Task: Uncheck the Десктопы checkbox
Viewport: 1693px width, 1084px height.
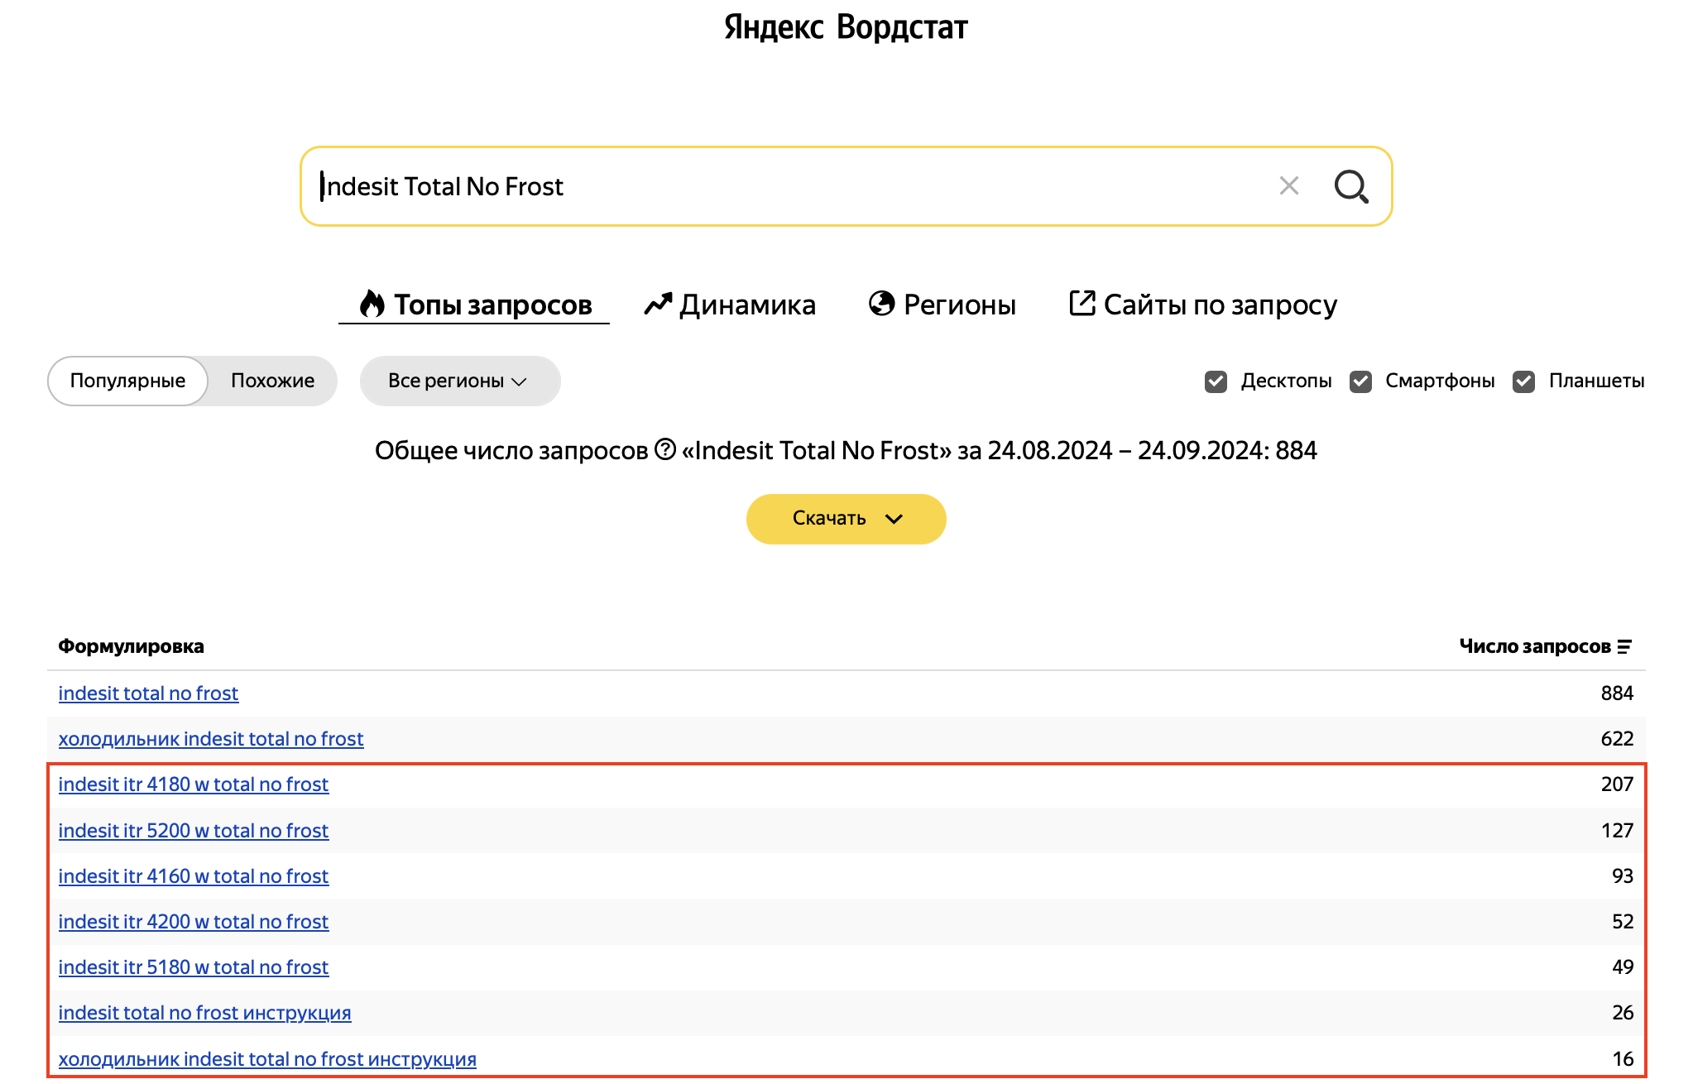Action: 1216,381
